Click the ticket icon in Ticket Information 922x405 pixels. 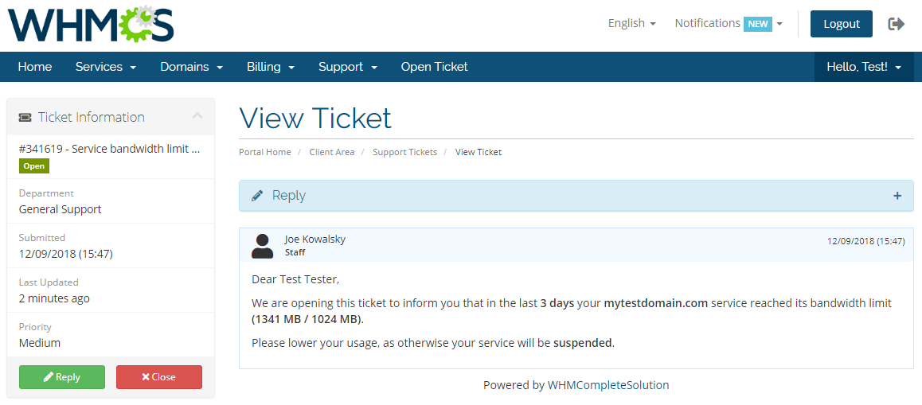click(25, 118)
